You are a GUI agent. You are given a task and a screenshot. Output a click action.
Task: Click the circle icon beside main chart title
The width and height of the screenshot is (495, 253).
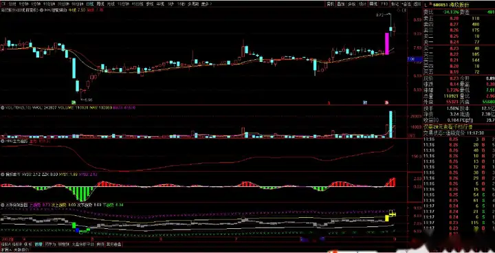(42, 10)
